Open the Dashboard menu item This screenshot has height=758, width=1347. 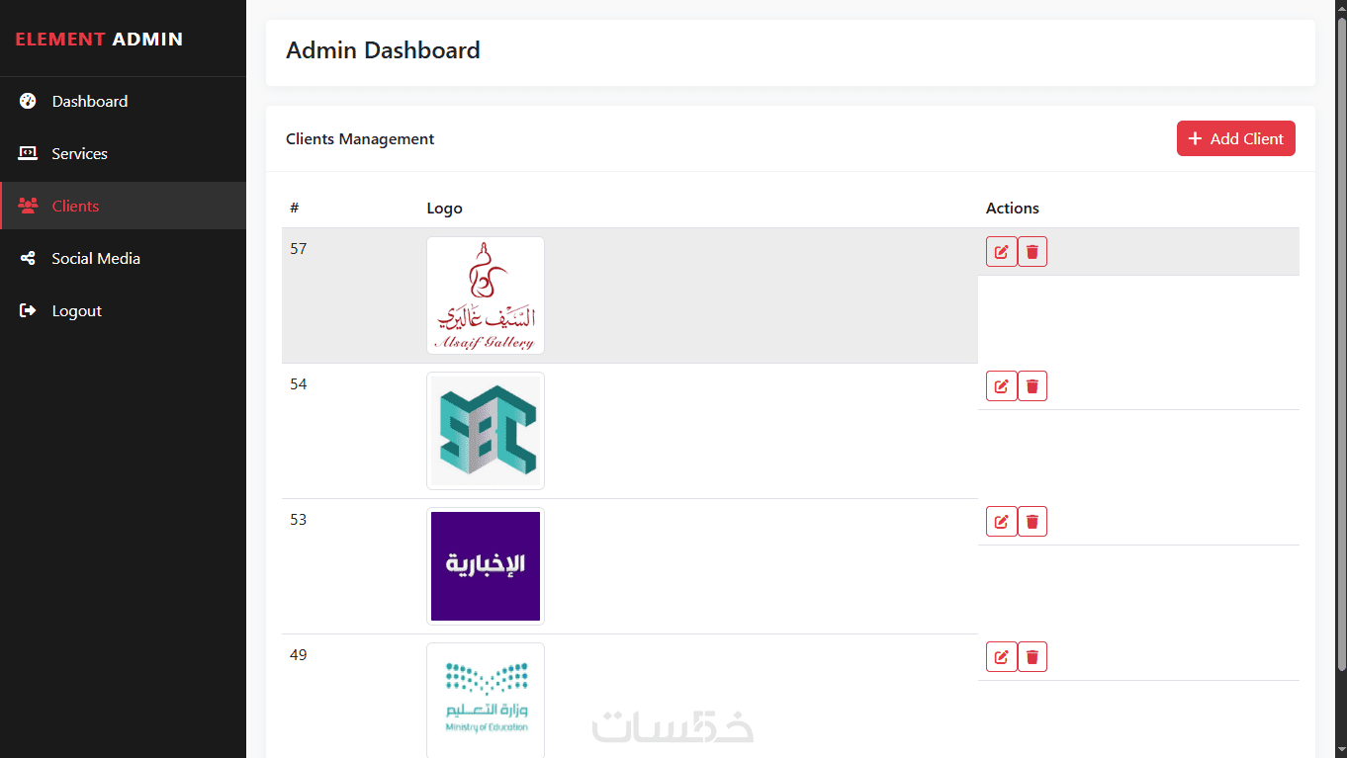[123, 101]
